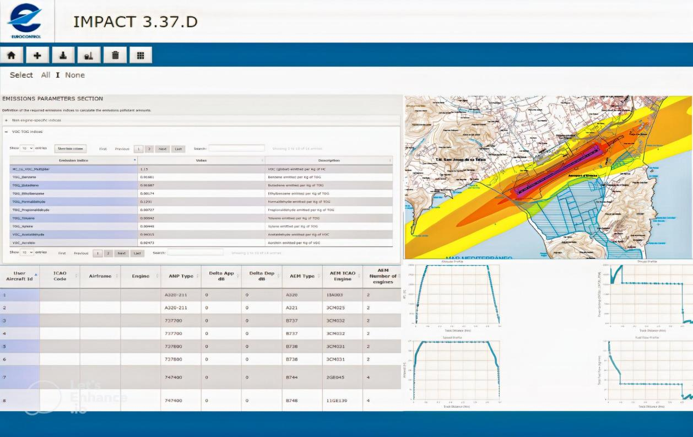Sort by the AEM Type column
This screenshot has width=693, height=437.
pos(302,276)
